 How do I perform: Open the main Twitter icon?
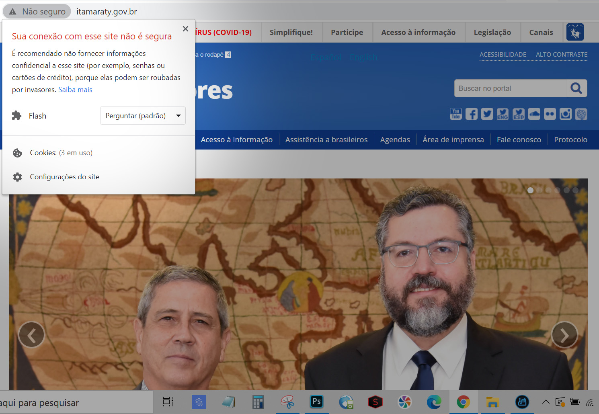(x=487, y=114)
